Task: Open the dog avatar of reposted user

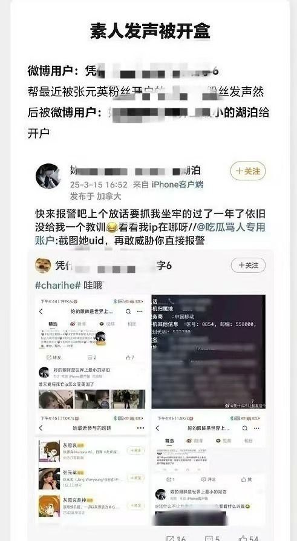Action: pos(43,265)
